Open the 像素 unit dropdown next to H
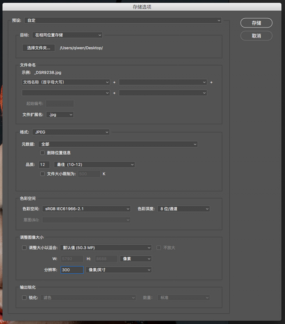This screenshot has height=324, width=285. coord(136,258)
